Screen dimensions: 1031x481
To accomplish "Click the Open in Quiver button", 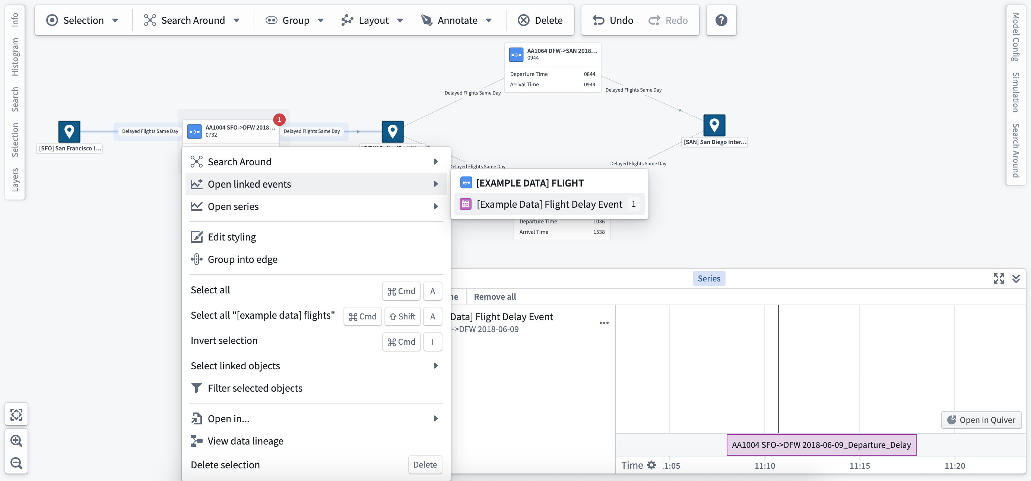I will (982, 419).
